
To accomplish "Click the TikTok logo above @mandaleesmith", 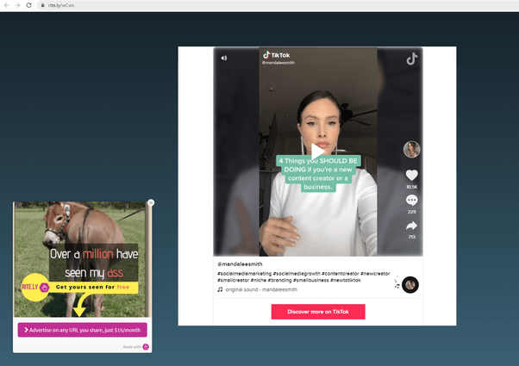I will (x=277, y=55).
